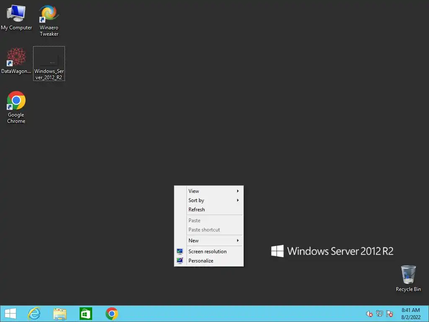Open the Windows Store taskbar icon

pyautogui.click(x=85, y=314)
